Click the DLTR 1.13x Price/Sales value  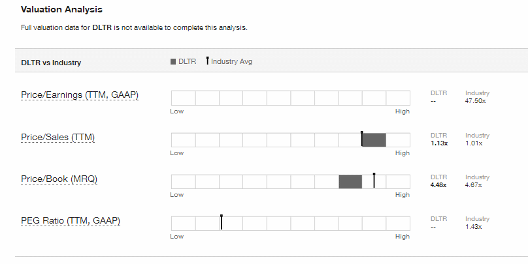click(x=439, y=143)
